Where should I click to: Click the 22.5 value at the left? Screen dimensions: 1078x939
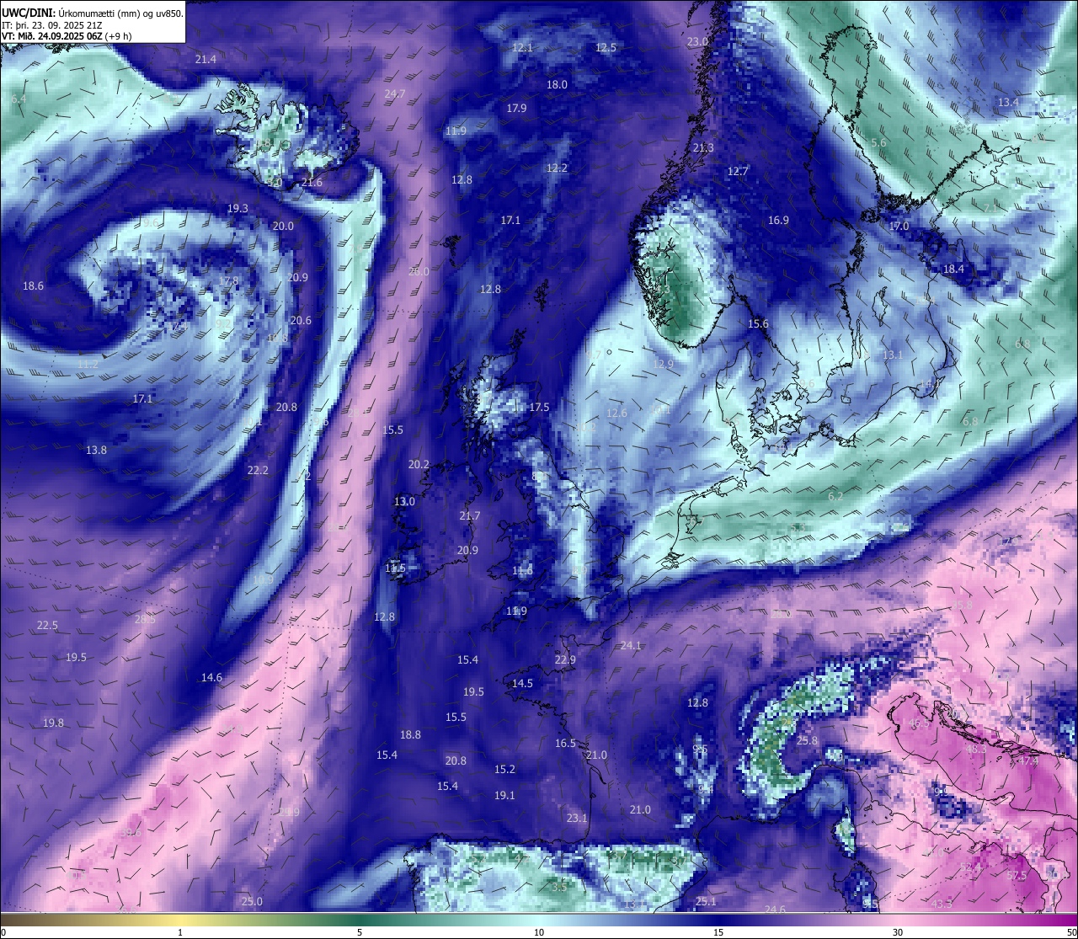(x=47, y=625)
